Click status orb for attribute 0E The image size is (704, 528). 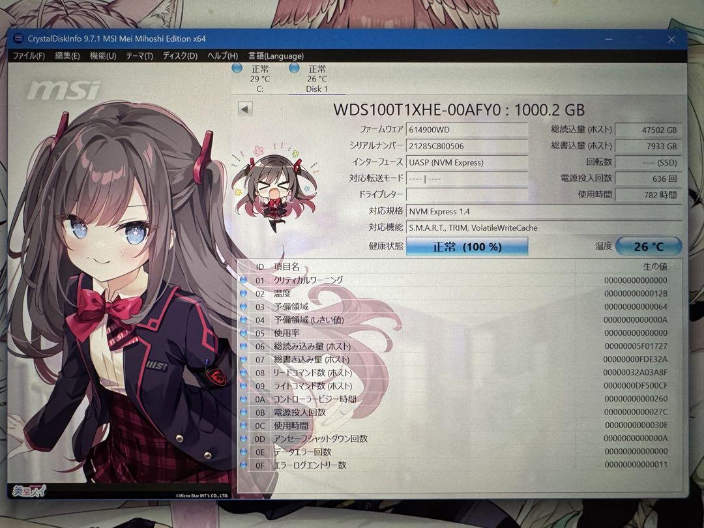[243, 452]
